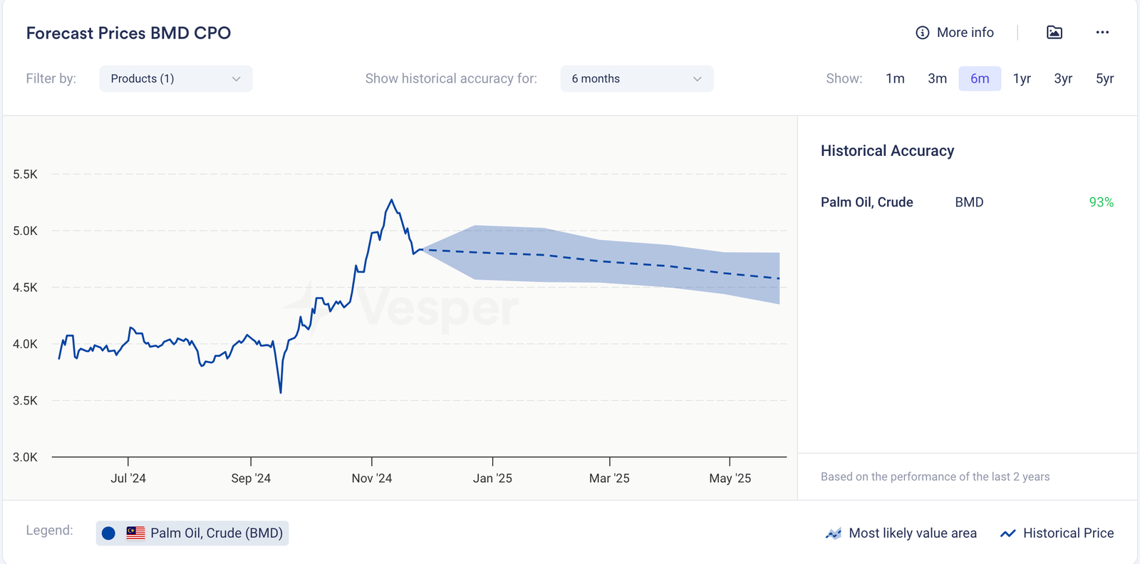Expand the 6 months accuracy dropdown

tap(636, 78)
